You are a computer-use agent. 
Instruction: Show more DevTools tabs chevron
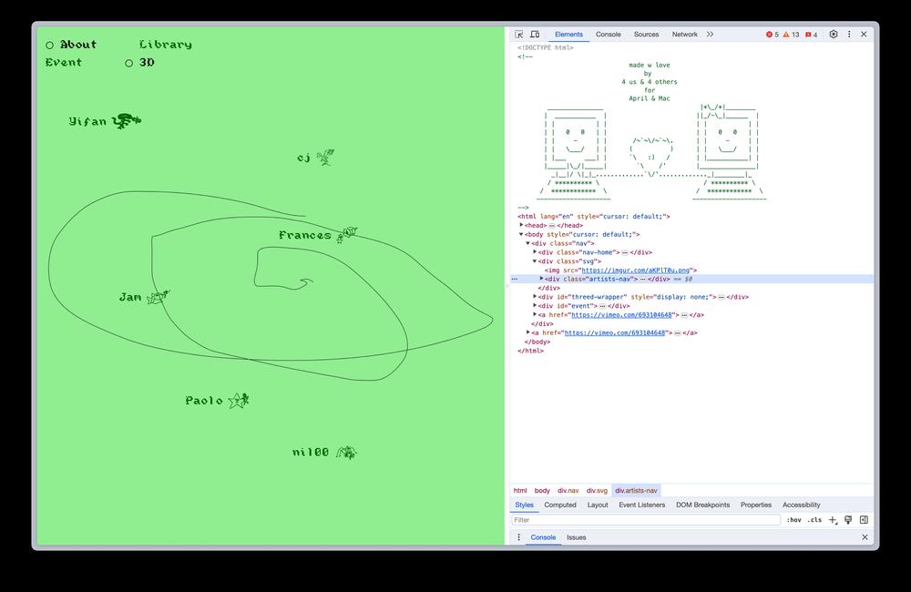click(x=710, y=35)
